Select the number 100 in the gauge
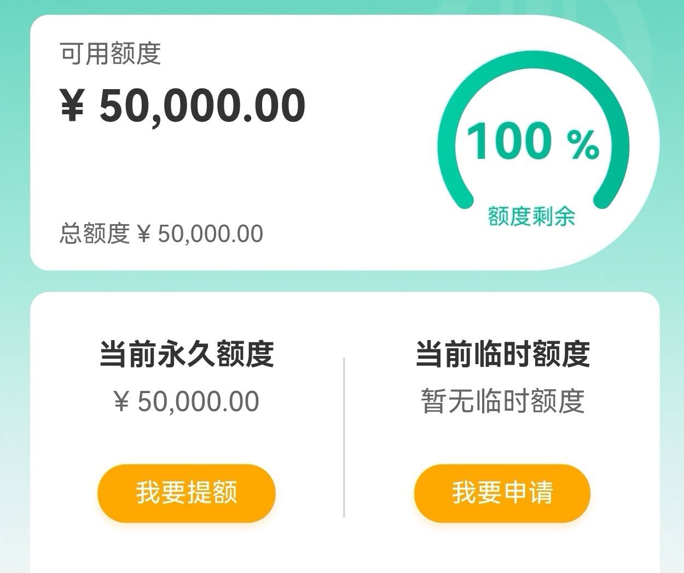The image size is (684, 573). click(x=509, y=142)
